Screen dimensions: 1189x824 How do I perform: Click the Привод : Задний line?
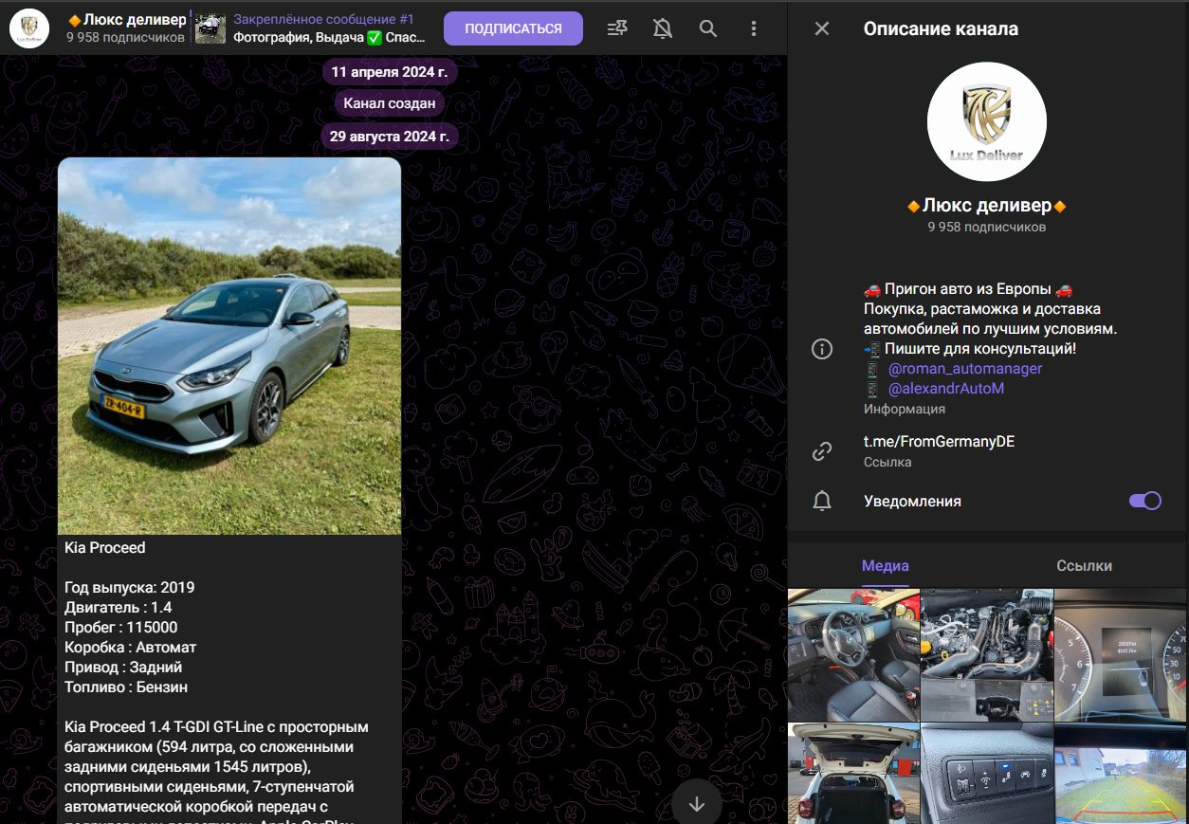tap(123, 667)
